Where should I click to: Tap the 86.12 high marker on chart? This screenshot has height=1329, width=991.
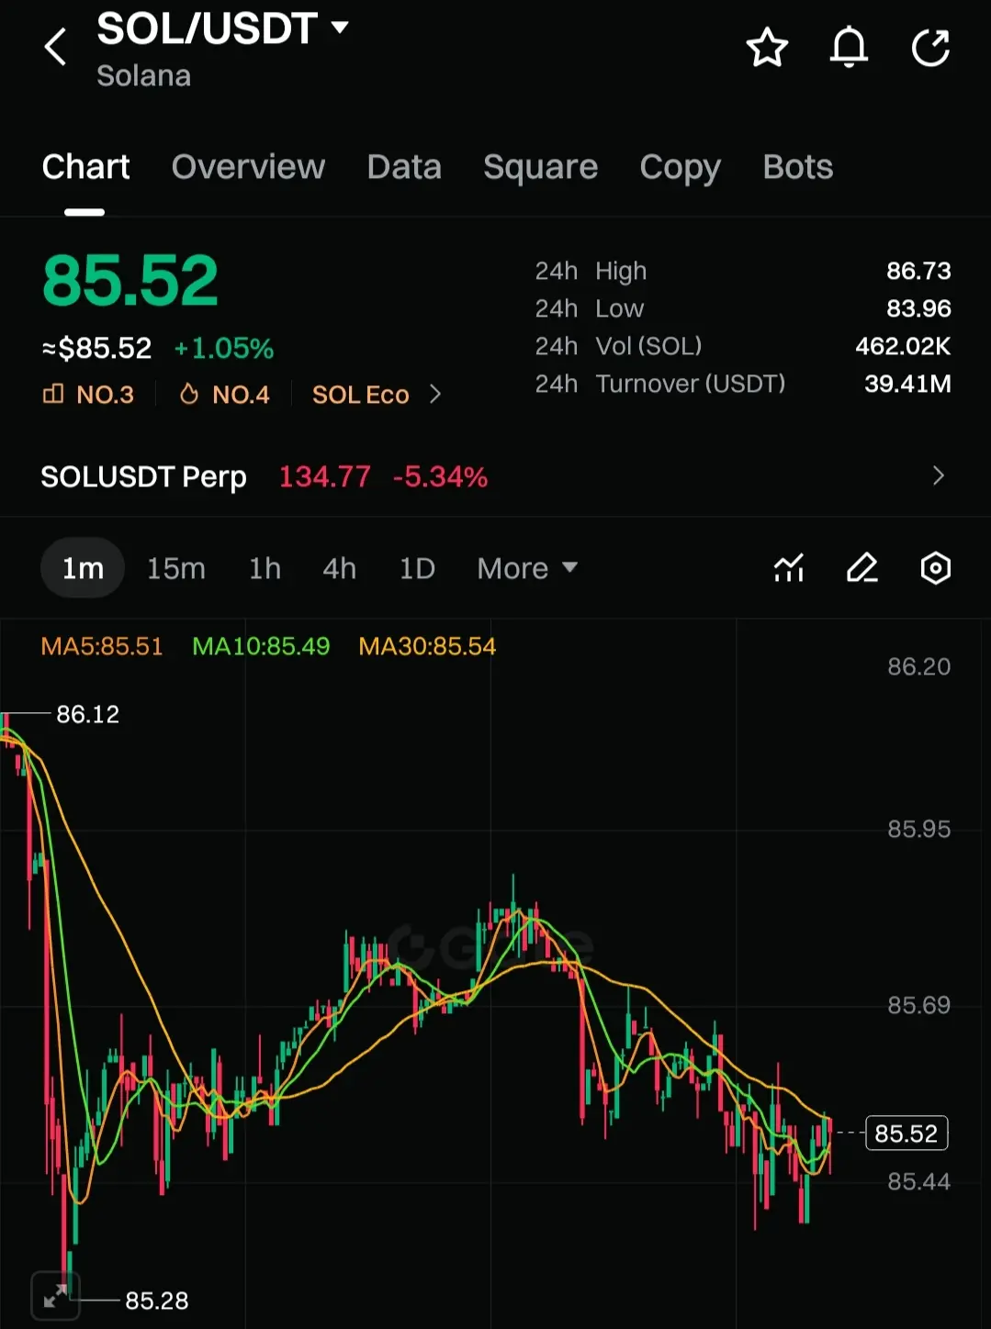(x=88, y=714)
